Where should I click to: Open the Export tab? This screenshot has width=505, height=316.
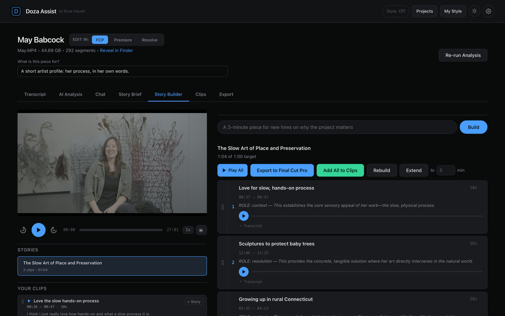click(x=226, y=94)
